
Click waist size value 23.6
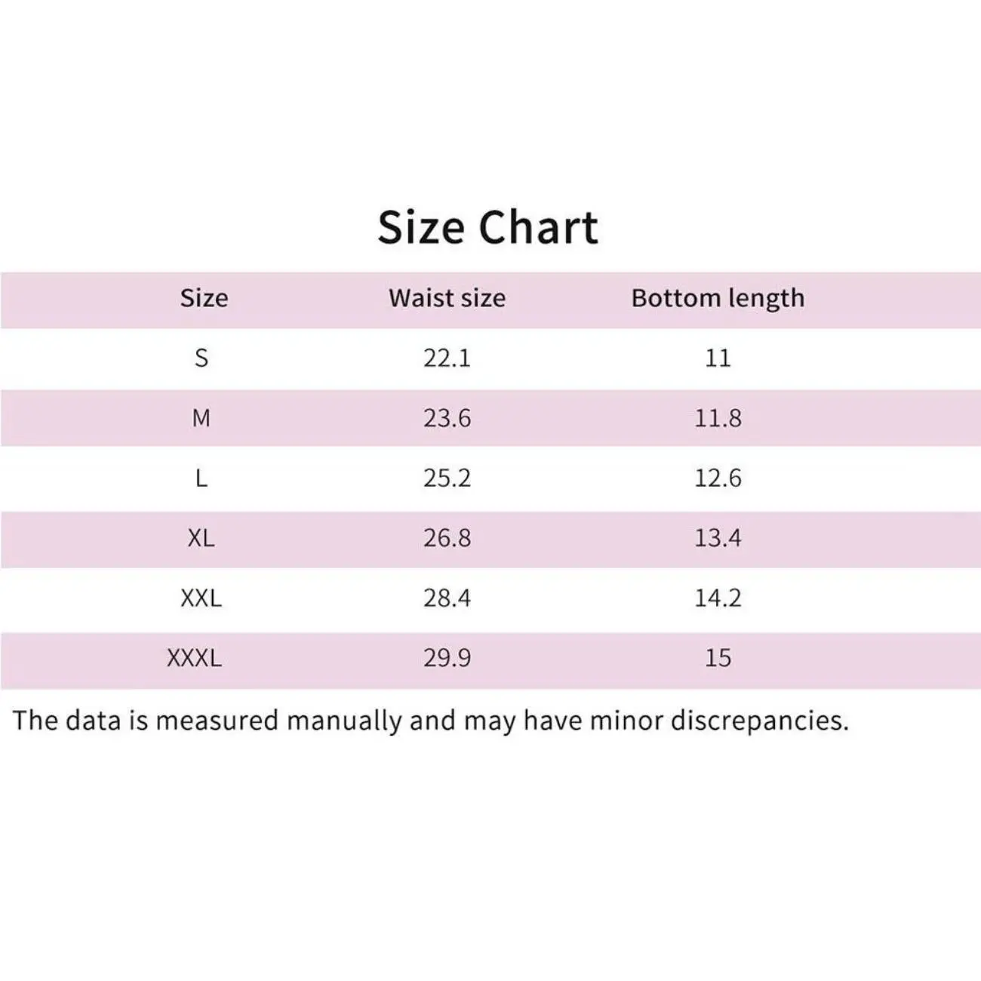(x=447, y=417)
